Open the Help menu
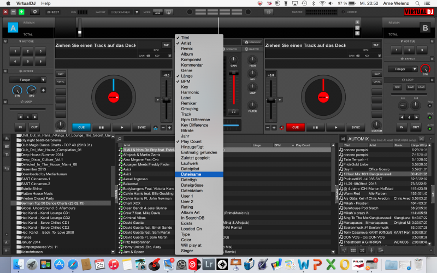This screenshot has width=437, height=273. [46, 3]
